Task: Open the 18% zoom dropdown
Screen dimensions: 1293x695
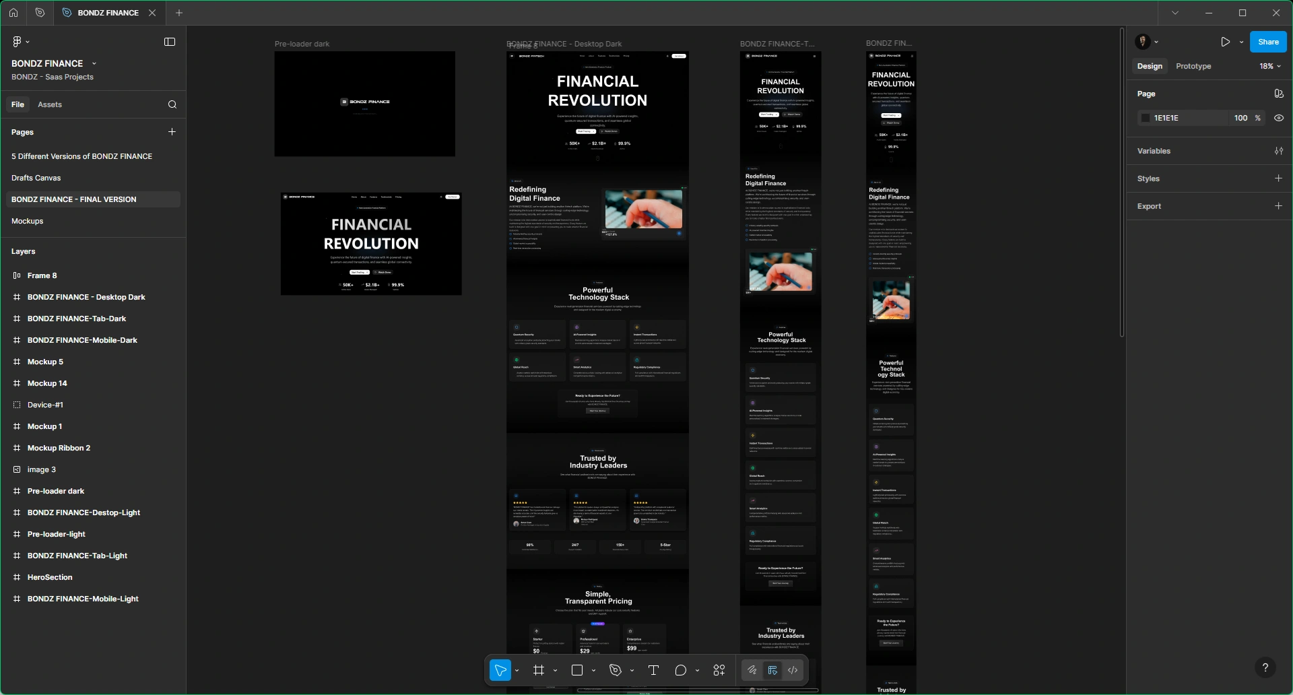Action: coord(1267,66)
